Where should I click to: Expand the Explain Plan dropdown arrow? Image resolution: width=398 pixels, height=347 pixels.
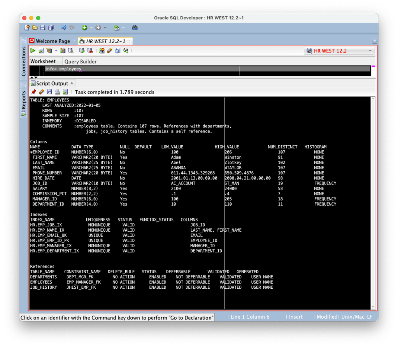56,51
